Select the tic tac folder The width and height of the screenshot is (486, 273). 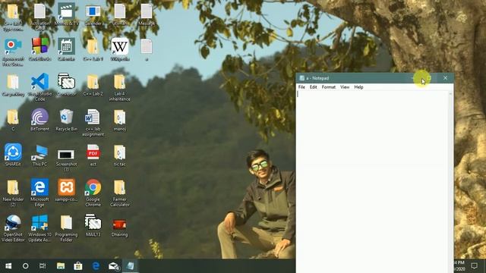tap(120, 155)
